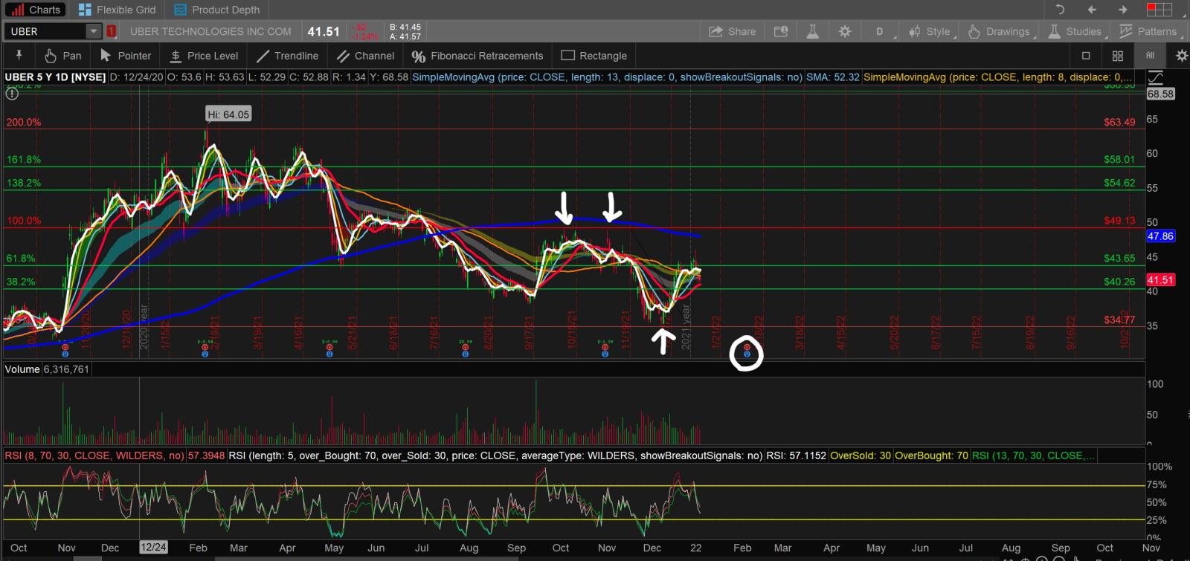The height and width of the screenshot is (561, 1190).
Task: Select the Price Level drawing tool
Action: pyautogui.click(x=204, y=56)
